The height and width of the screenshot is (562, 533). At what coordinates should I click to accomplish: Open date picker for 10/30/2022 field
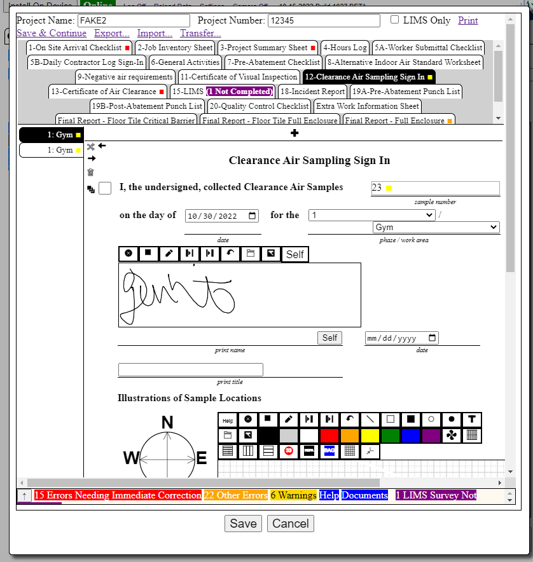tap(253, 216)
